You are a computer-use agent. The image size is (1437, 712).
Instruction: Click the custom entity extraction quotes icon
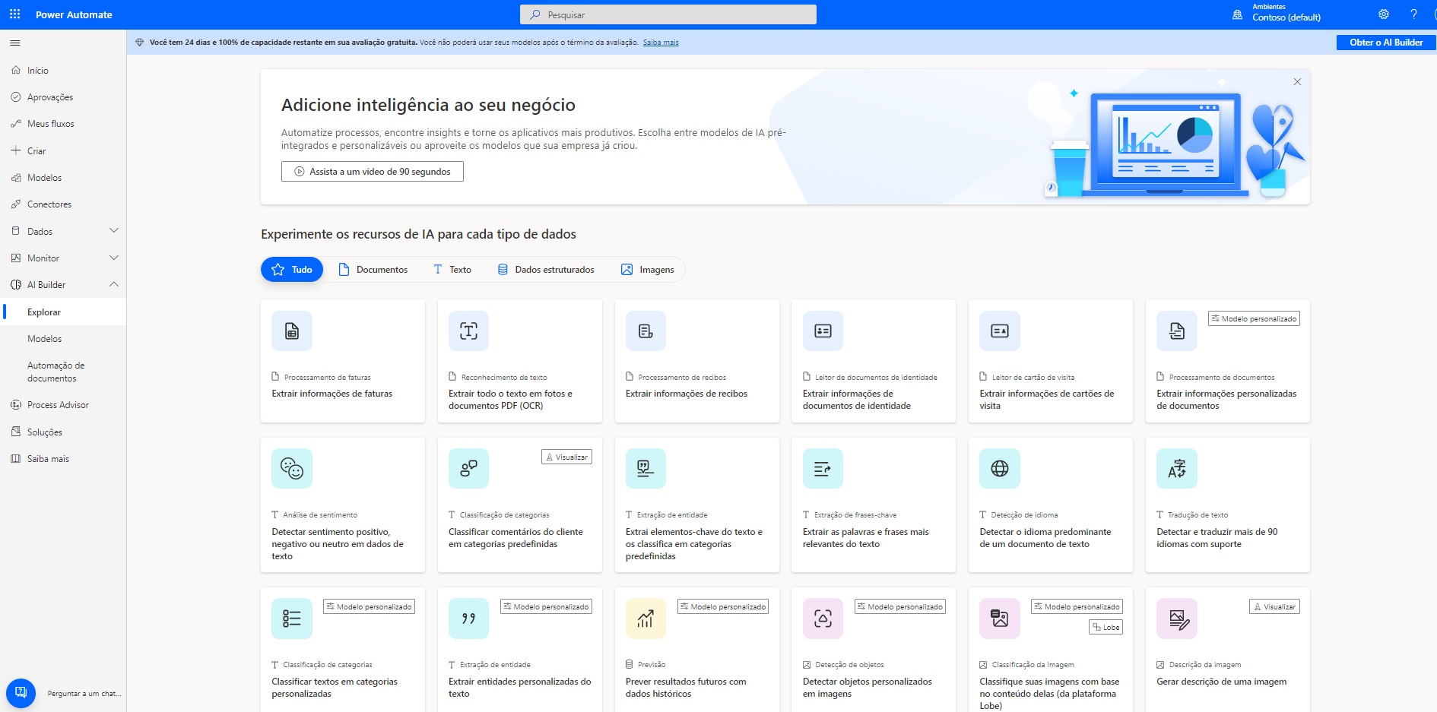point(468,618)
